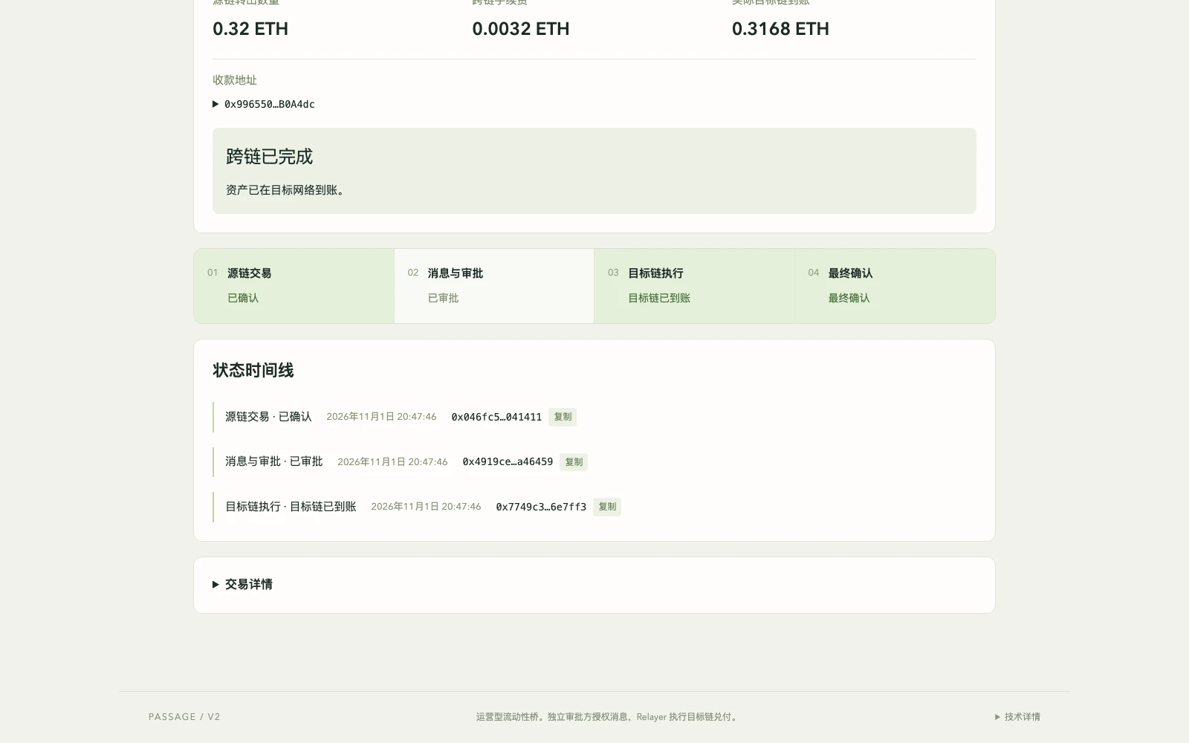Select step 03 目标链执行
Viewport: 1189px width, 743px height.
tap(694, 286)
